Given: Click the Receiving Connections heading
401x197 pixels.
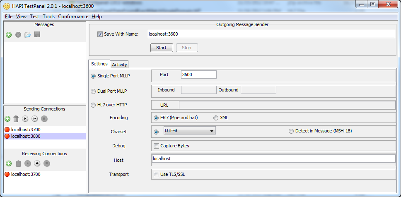Looking at the screenshot, I should [x=44, y=154].
